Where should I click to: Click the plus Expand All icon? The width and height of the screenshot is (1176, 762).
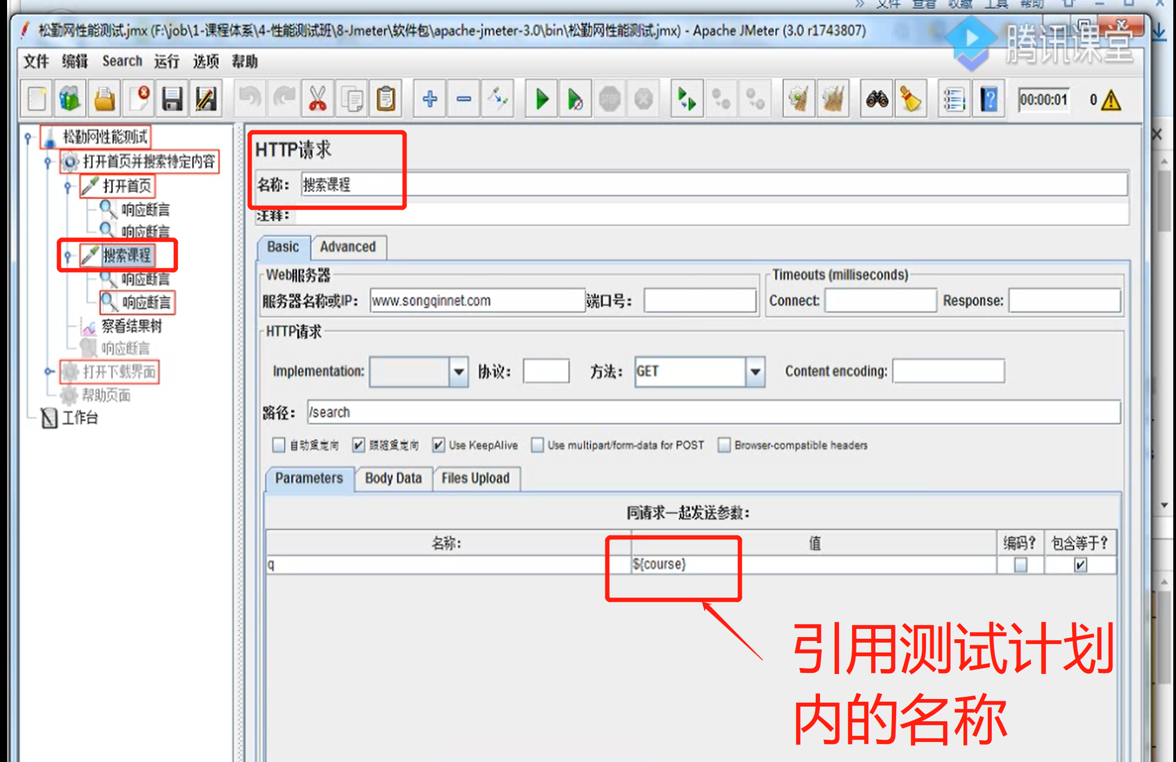[429, 99]
